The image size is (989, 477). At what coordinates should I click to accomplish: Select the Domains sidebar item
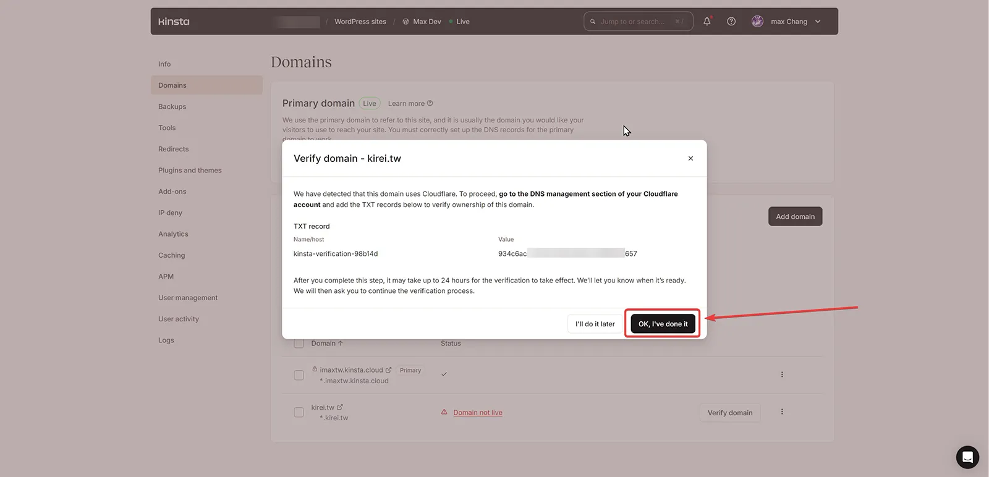click(x=206, y=85)
